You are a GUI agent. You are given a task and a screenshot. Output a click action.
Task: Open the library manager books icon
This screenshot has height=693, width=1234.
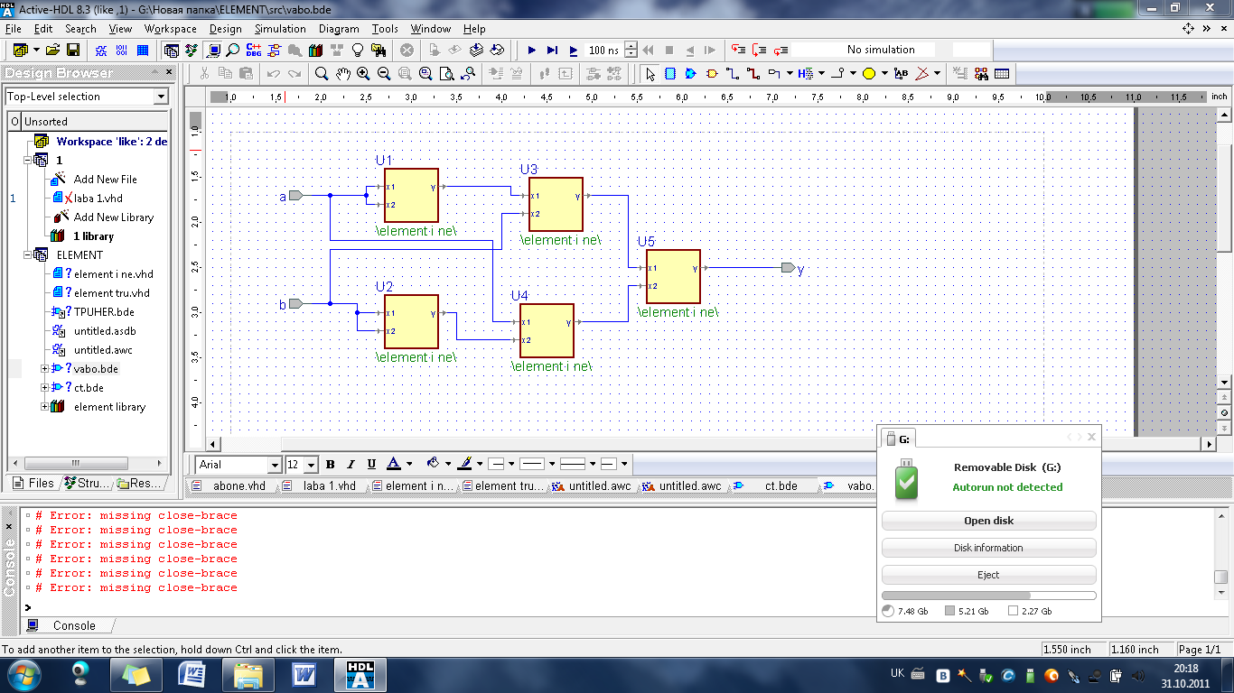[x=315, y=50]
